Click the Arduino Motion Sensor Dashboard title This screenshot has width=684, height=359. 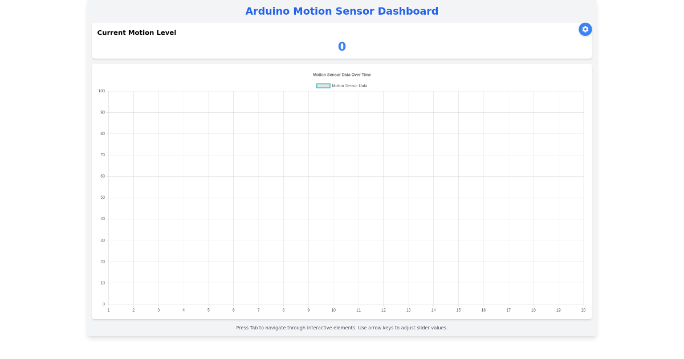(x=341, y=11)
